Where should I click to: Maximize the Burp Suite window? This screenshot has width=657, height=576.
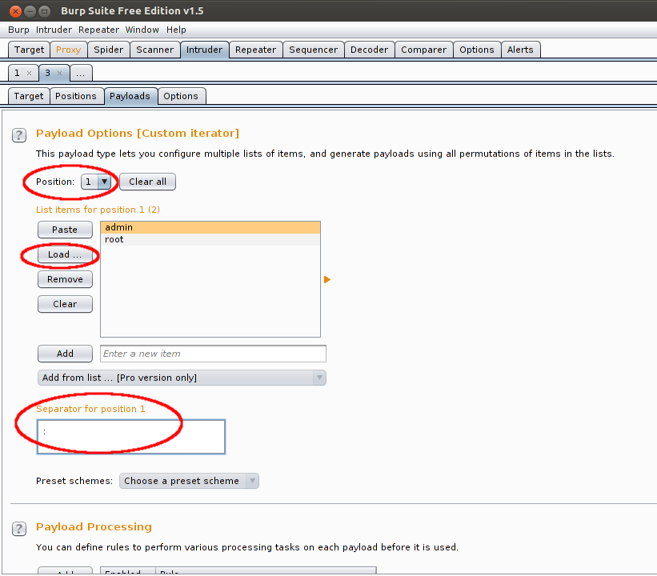44,11
